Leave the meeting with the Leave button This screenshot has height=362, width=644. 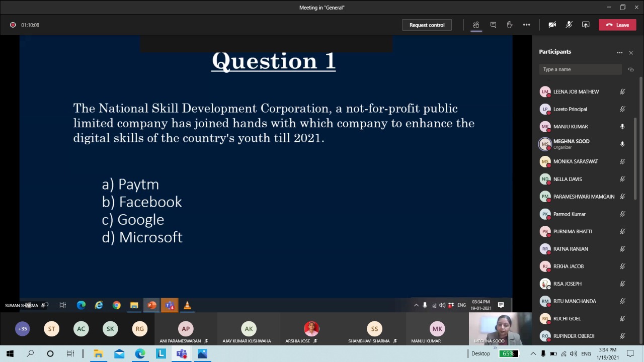[617, 25]
